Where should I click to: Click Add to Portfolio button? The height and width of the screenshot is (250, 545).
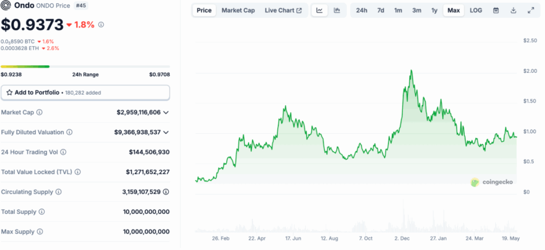tap(85, 92)
